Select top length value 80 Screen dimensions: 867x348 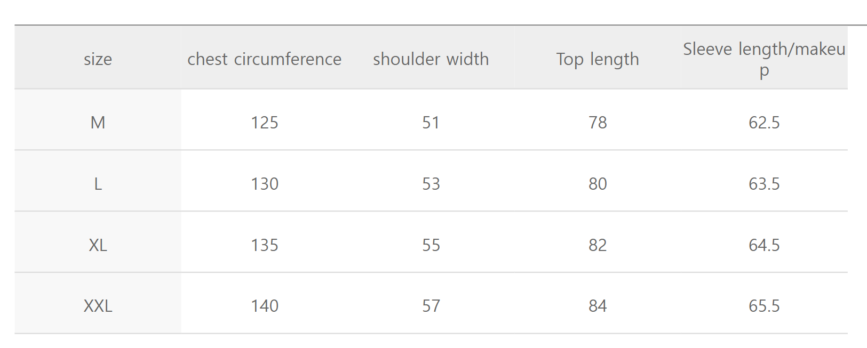tap(598, 184)
